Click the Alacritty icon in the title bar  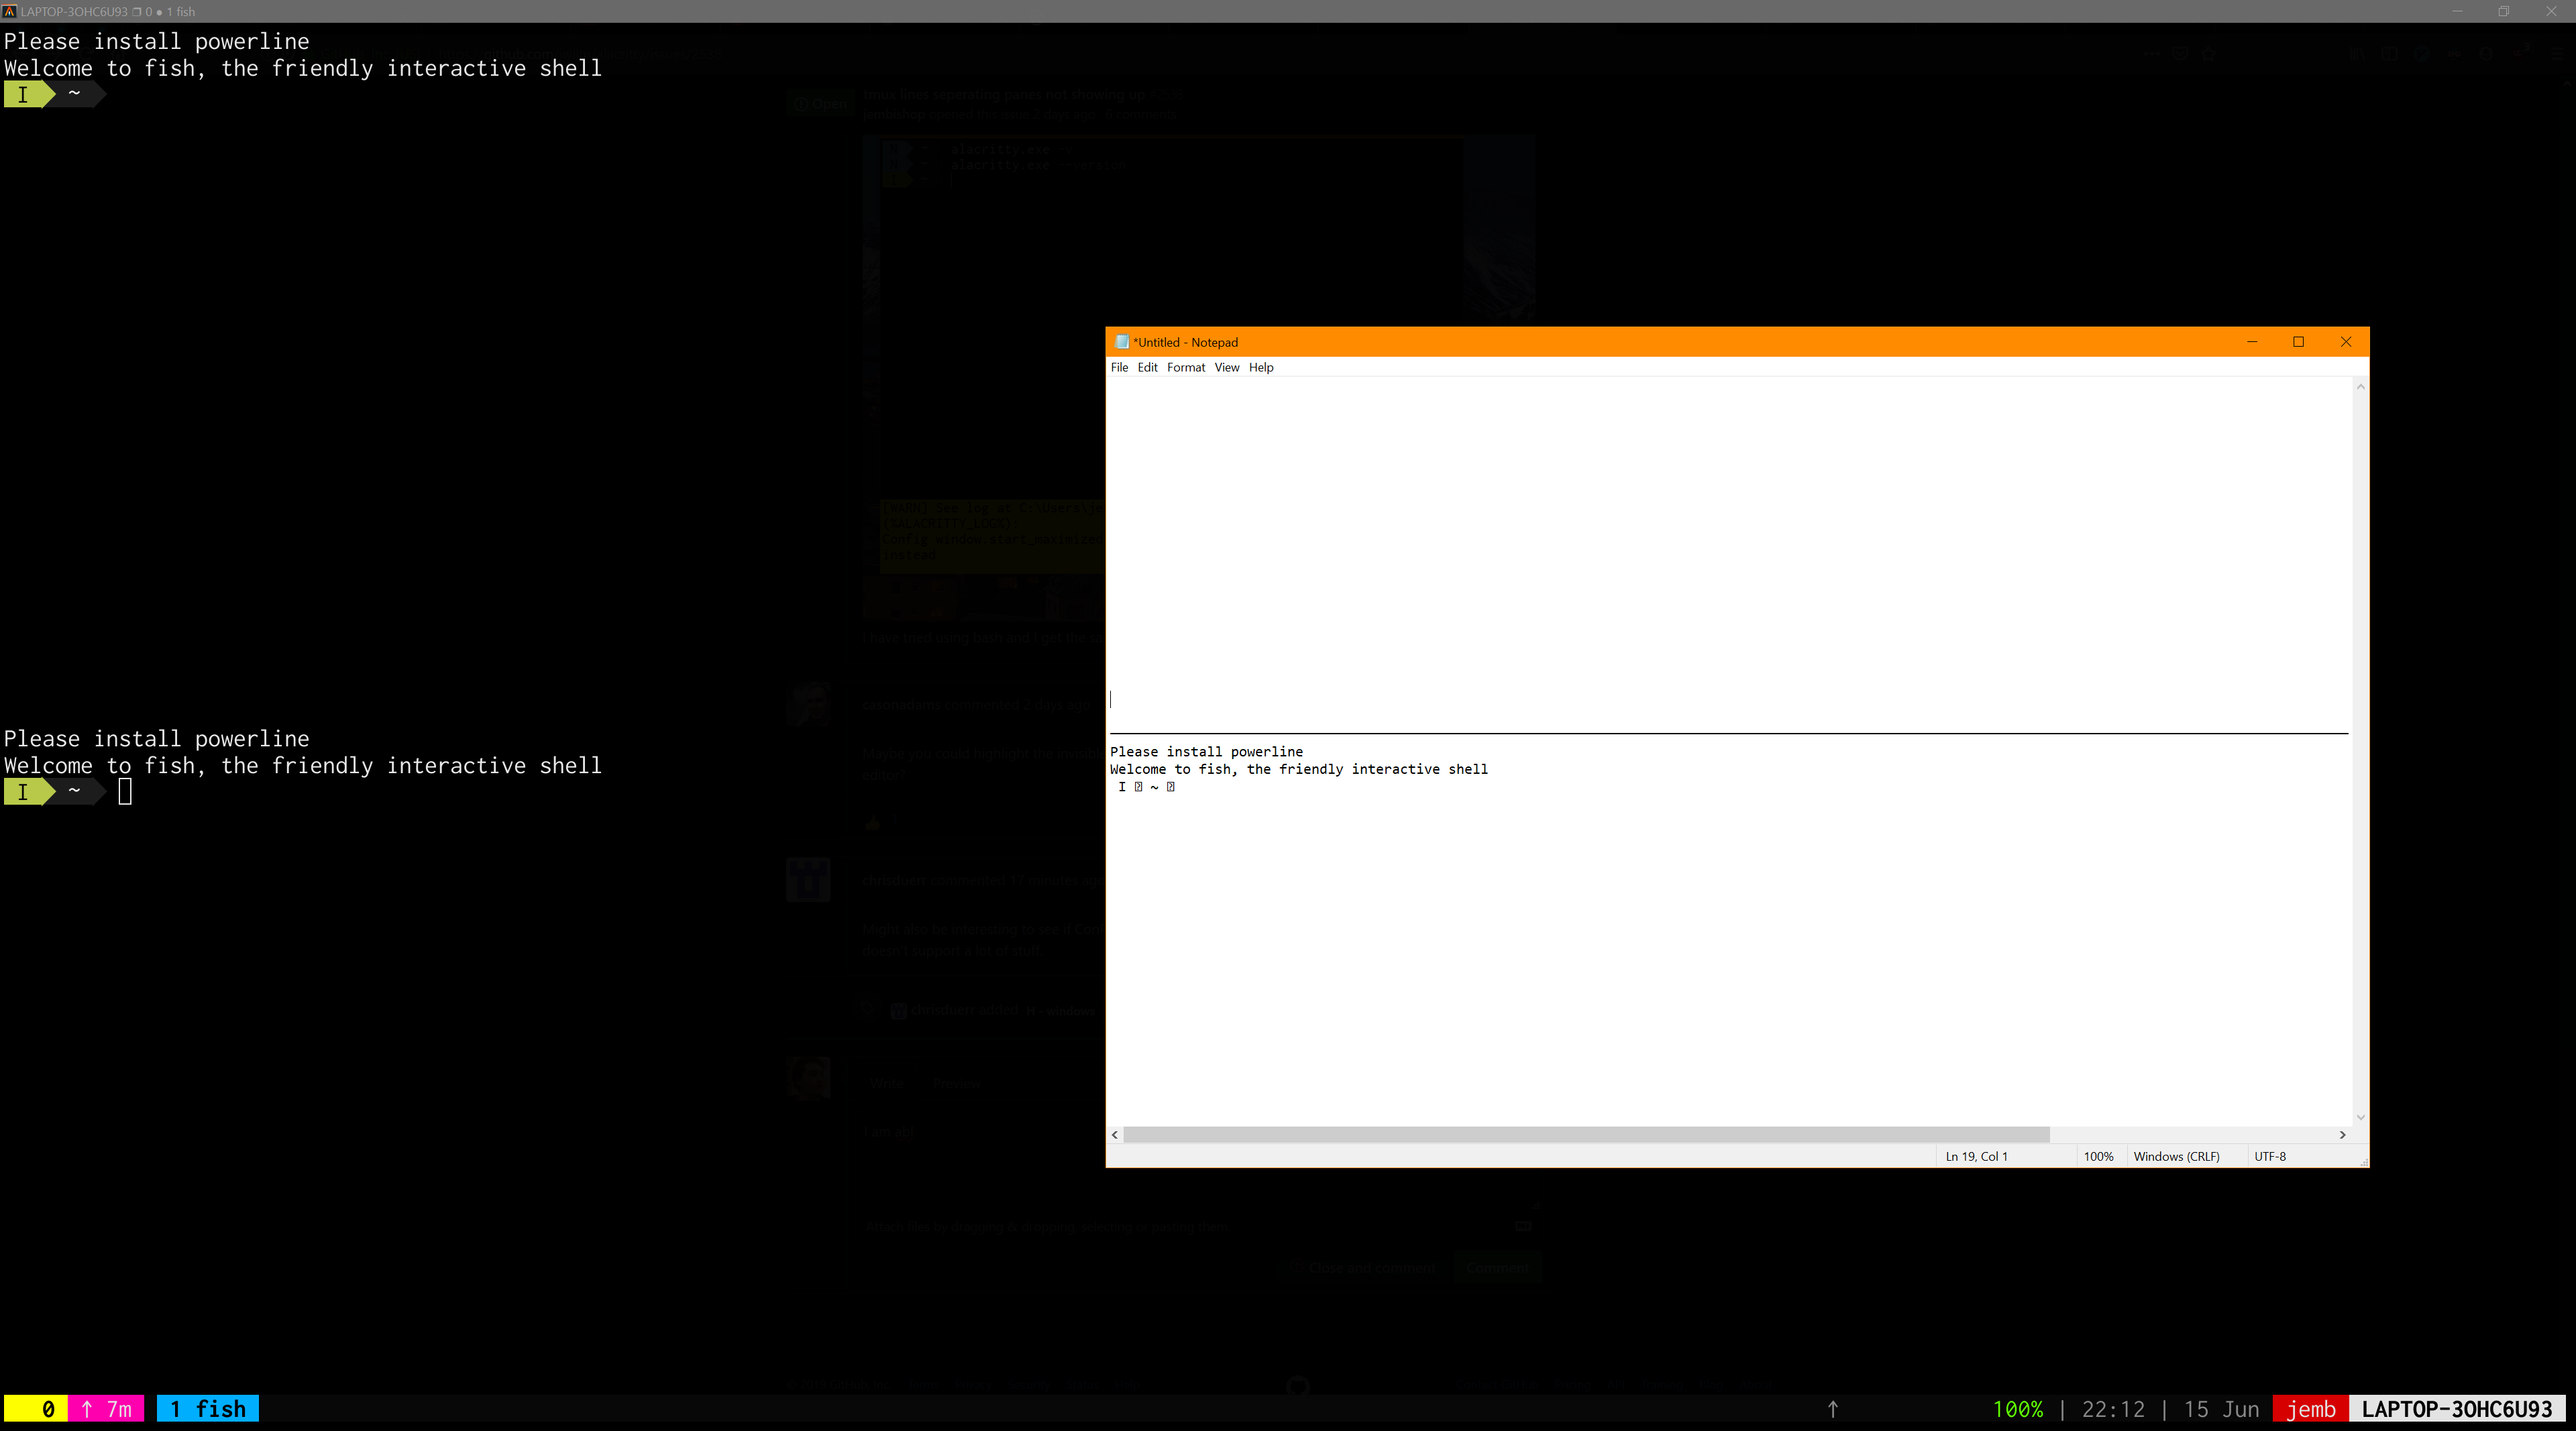(10, 11)
